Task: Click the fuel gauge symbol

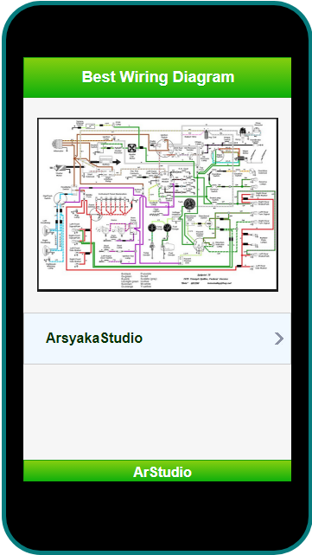Action: coord(167,228)
